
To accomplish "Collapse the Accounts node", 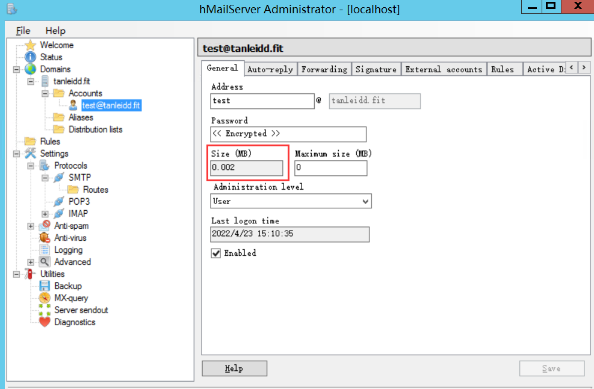I will click(45, 93).
